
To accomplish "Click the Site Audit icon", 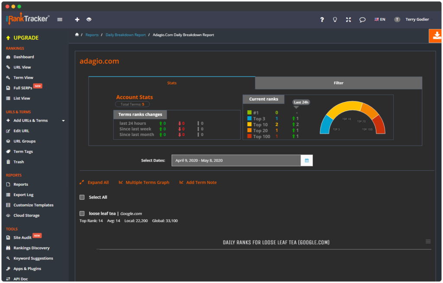I will (x=8, y=238).
